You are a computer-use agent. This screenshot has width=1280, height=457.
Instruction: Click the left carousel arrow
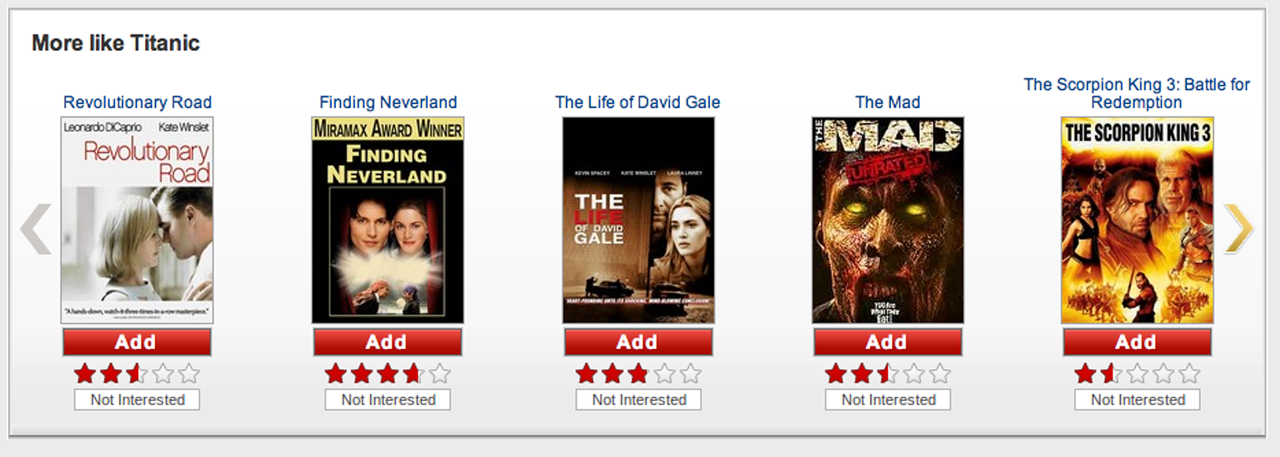36,229
